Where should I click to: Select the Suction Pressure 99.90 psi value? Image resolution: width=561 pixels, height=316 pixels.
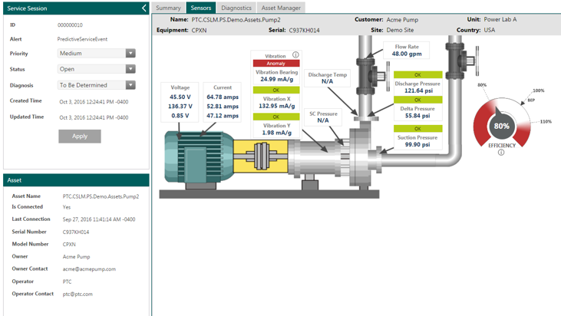click(417, 144)
